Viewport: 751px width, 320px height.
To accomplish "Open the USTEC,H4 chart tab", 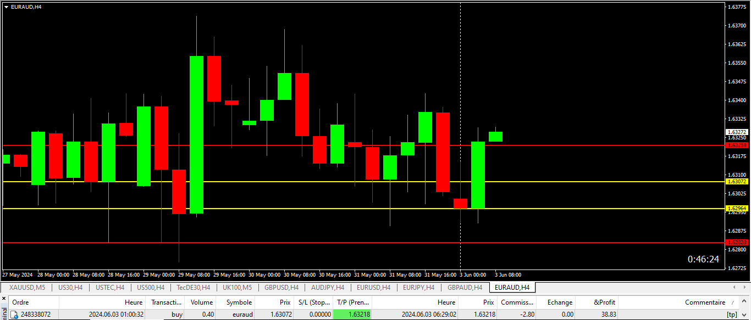I will click(110, 287).
